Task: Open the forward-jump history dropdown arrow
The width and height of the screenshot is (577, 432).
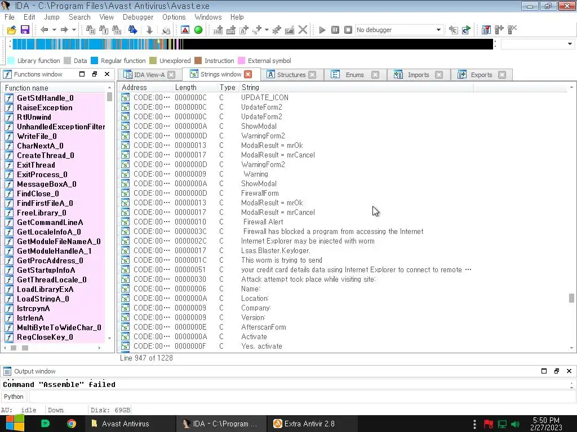Action: click(74, 30)
